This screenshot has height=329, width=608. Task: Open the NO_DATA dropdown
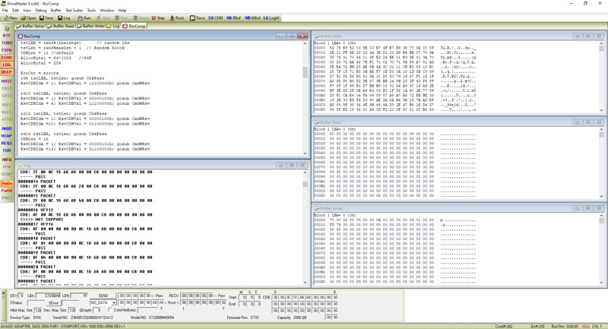click(x=103, y=302)
